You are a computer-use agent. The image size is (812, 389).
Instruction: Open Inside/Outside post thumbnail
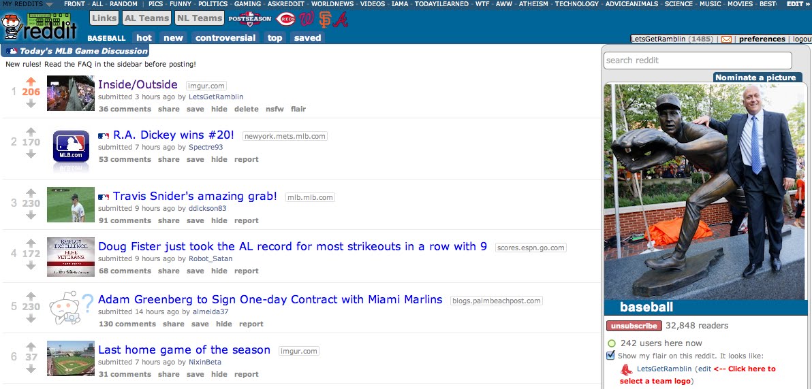pos(70,93)
